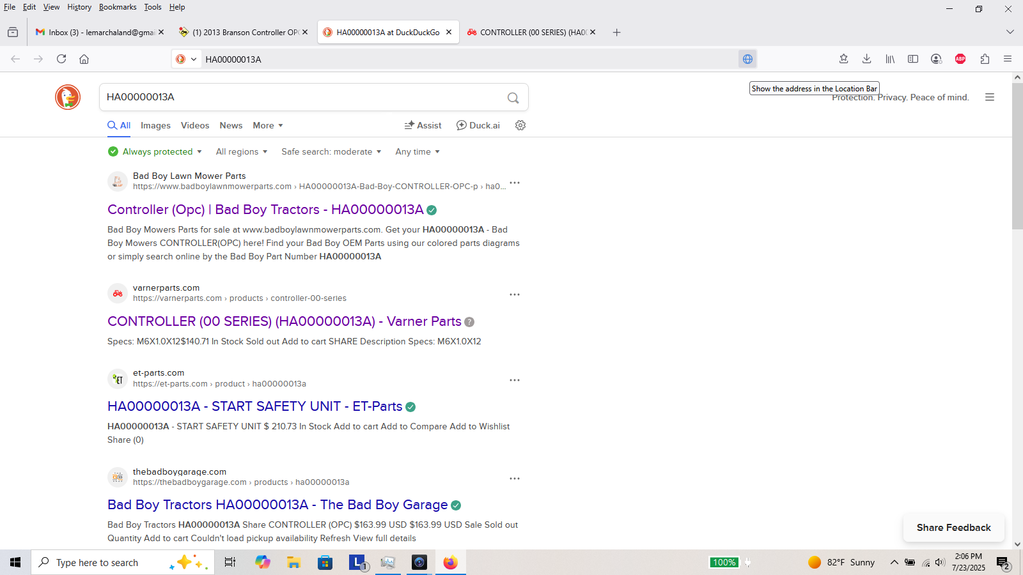1023x575 pixels.
Task: Open more options for et-parts.com result
Action: point(515,380)
